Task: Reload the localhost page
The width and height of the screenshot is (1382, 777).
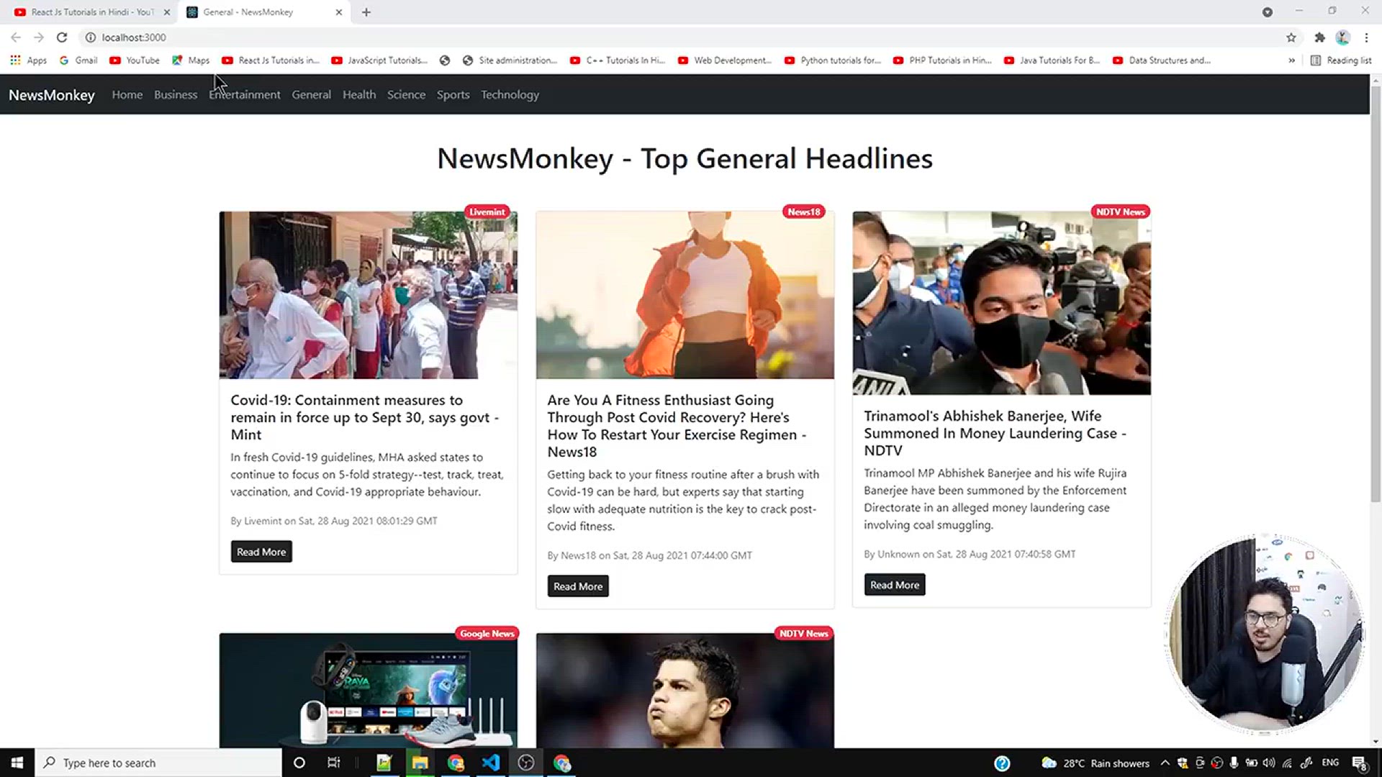Action: (x=62, y=37)
